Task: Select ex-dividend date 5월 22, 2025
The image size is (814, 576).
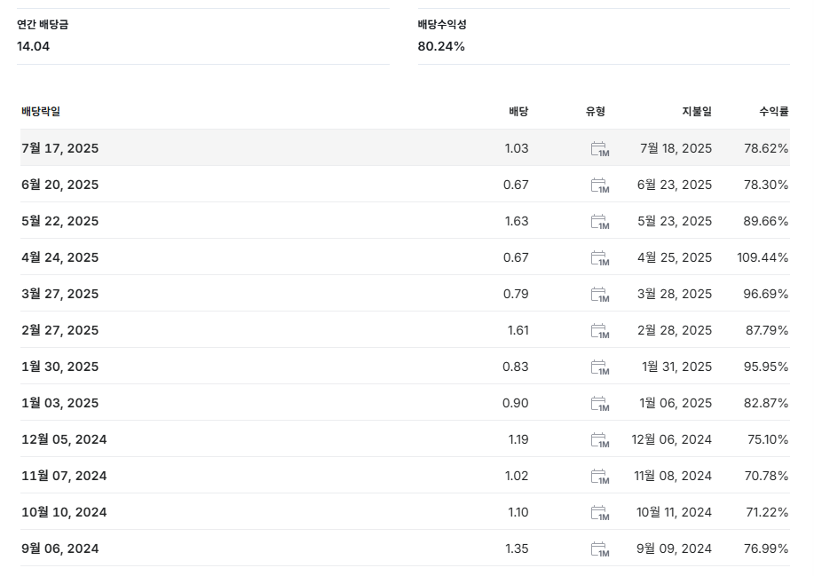Action: [59, 220]
